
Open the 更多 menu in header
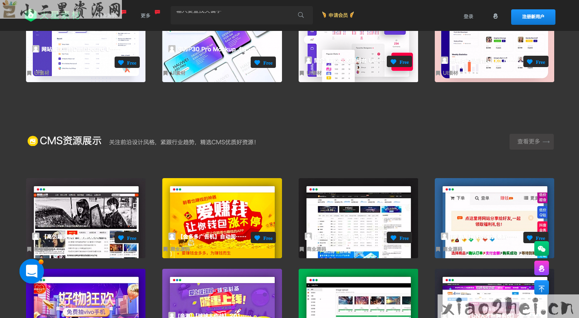145,15
